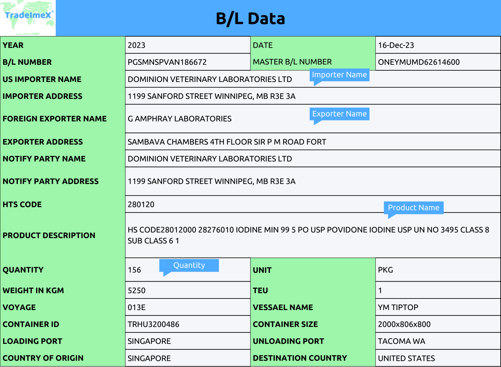Click destination country UNITED STATES

(406, 359)
